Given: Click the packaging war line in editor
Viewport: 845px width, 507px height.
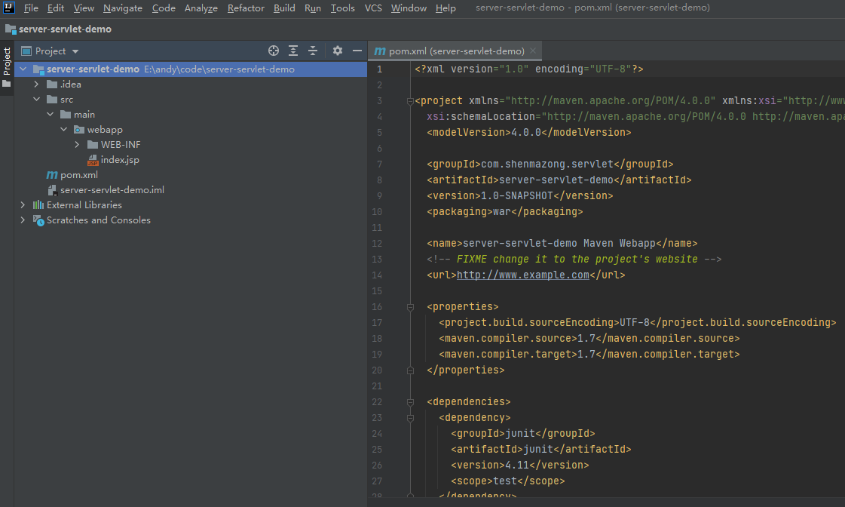Looking at the screenshot, I should pyautogui.click(x=504, y=212).
